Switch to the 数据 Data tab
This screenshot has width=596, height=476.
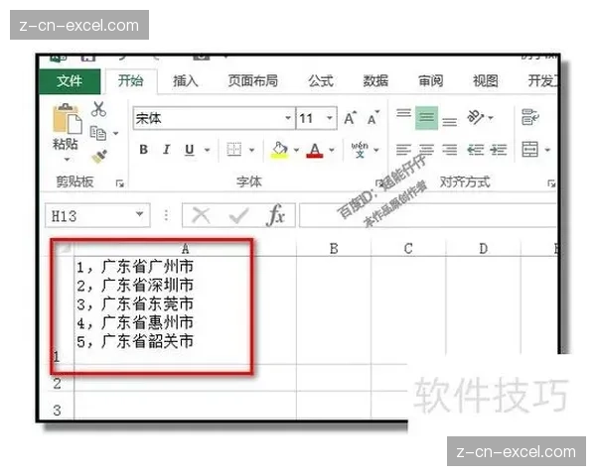click(x=375, y=81)
